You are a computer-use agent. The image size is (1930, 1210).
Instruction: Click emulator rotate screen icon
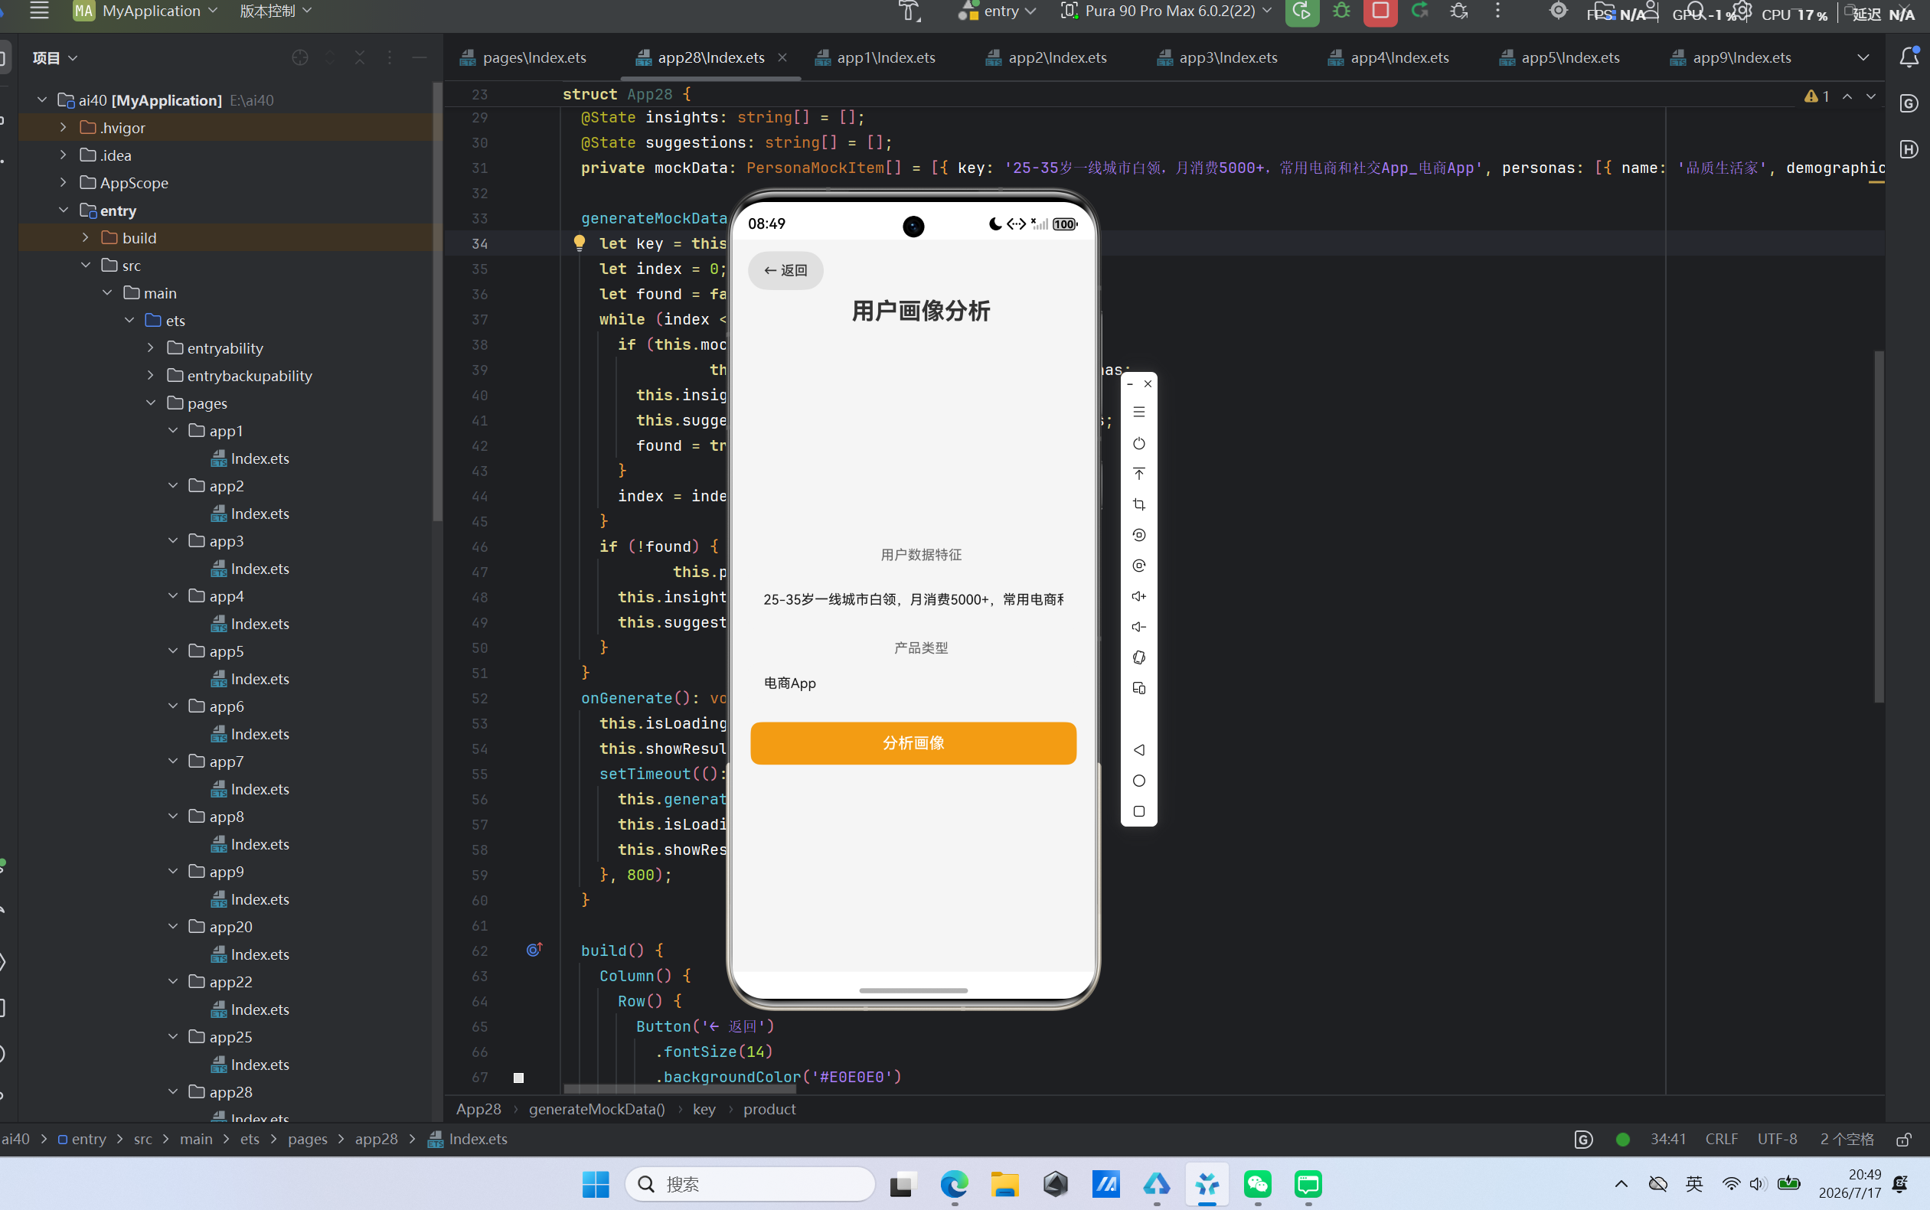click(1138, 657)
